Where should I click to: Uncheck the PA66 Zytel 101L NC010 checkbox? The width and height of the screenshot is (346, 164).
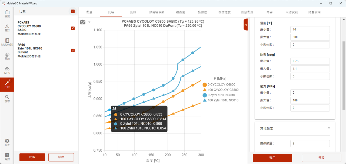point(73,50)
